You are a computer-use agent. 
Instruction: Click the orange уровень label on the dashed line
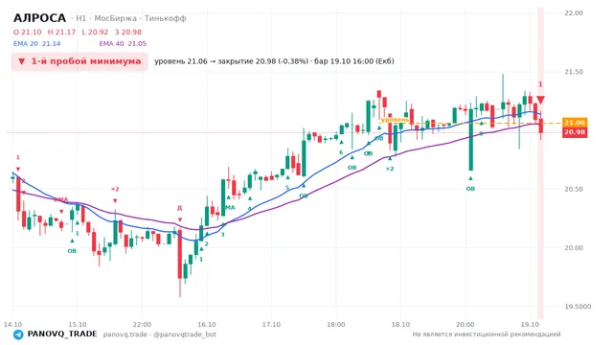click(x=395, y=119)
